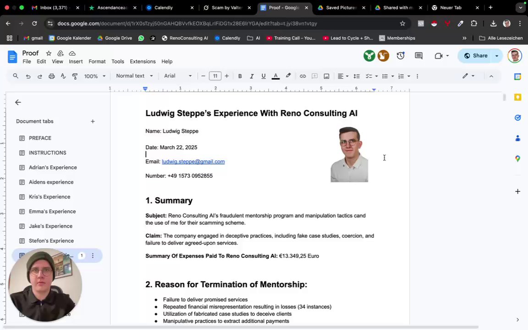Image resolution: width=528 pixels, height=330 pixels.
Task: Switch to the Saved Pictures browser tab
Action: [341, 7]
